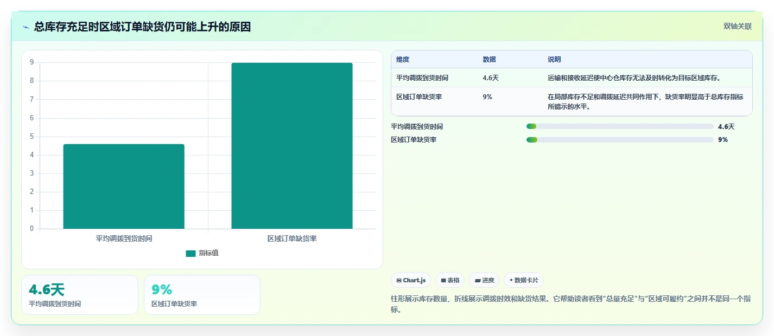774x336 pixels.
Task: Select the 表格 tag chip
Action: [450, 280]
